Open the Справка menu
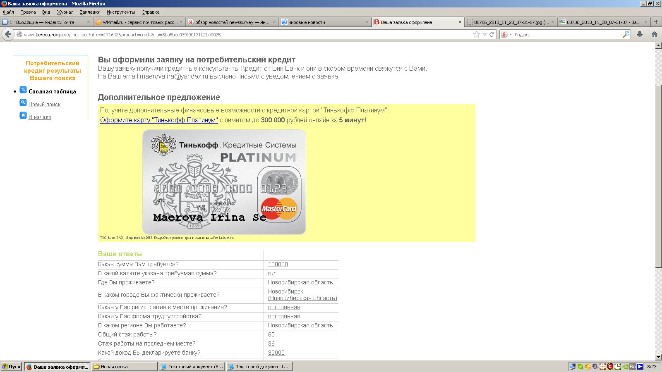 [150, 12]
